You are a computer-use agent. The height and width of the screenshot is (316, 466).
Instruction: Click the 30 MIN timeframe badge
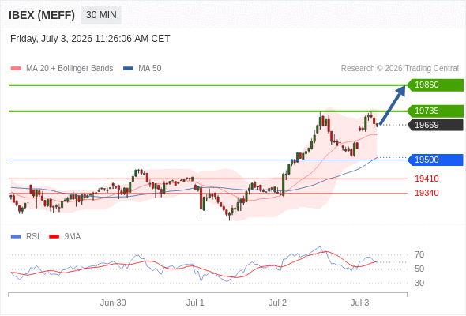pyautogui.click(x=101, y=15)
